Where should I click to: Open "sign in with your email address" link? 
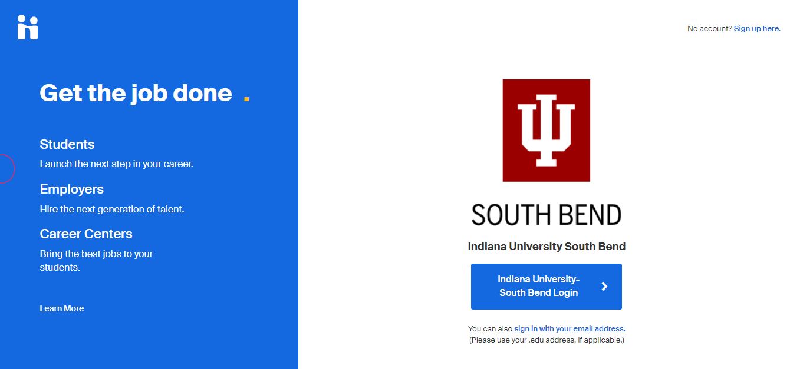570,328
